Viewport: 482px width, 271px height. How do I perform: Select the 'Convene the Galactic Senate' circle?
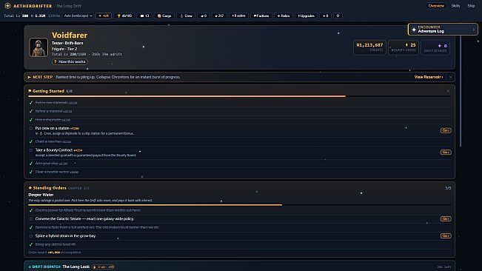pyautogui.click(x=31, y=219)
